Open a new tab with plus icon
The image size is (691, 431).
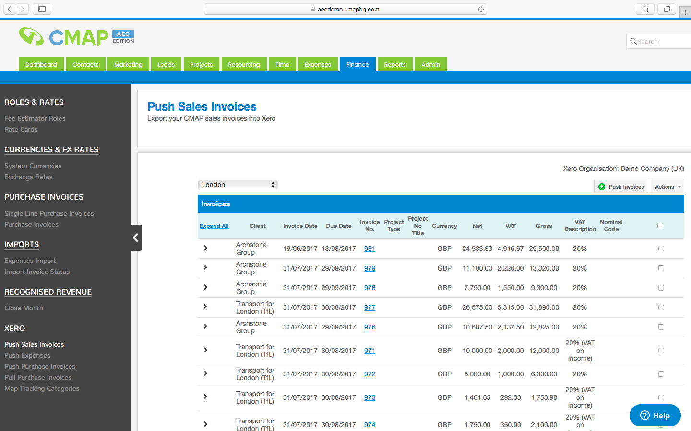tap(685, 12)
